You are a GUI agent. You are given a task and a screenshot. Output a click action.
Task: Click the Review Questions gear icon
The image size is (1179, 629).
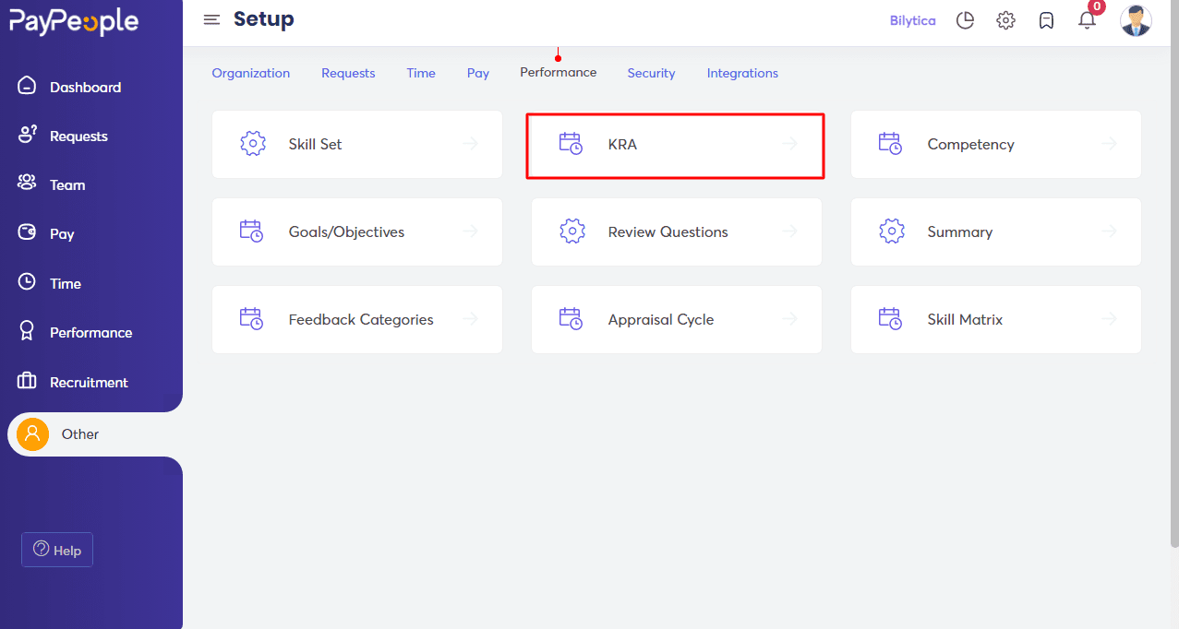[572, 231]
